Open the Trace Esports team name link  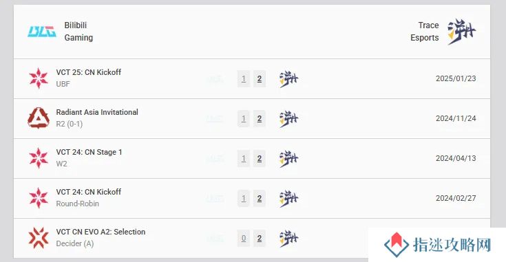click(x=424, y=31)
